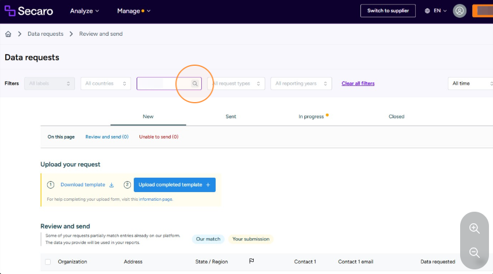Click the download arrow icon beside template
Screen dimensions: 493x274
(x=111, y=185)
